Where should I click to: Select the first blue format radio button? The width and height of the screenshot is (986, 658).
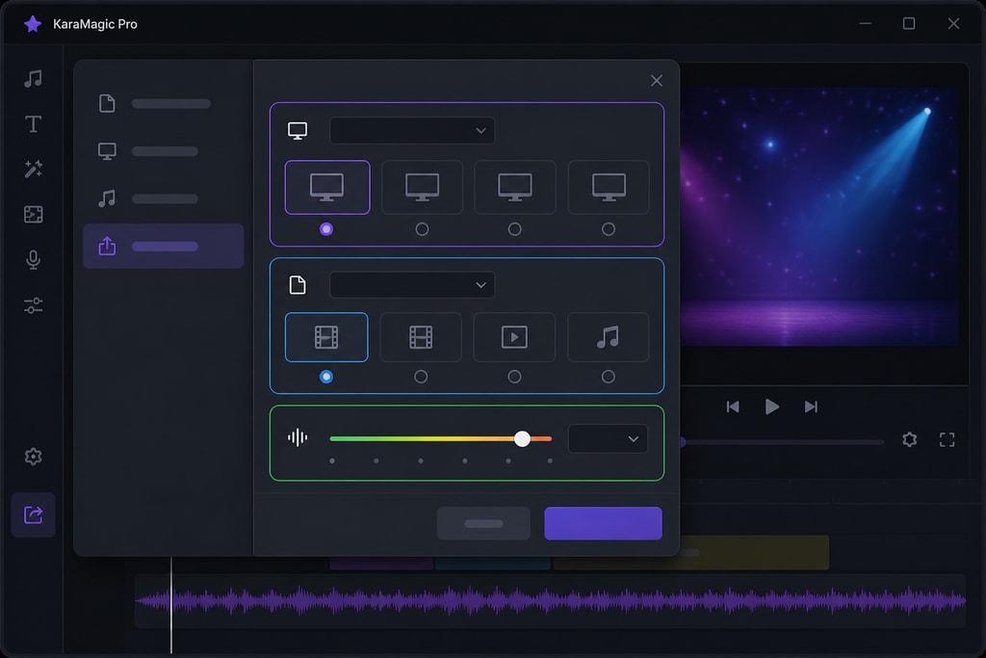[x=326, y=376]
